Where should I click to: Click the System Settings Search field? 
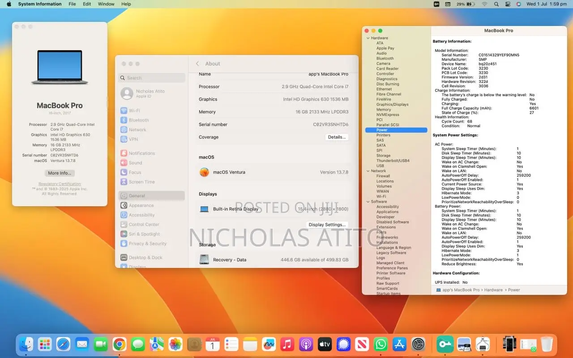click(x=152, y=78)
